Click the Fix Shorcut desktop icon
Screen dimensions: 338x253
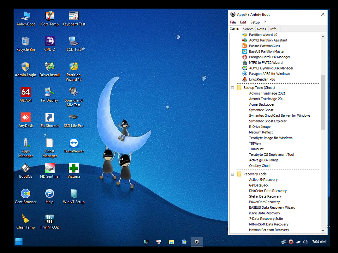click(50, 120)
